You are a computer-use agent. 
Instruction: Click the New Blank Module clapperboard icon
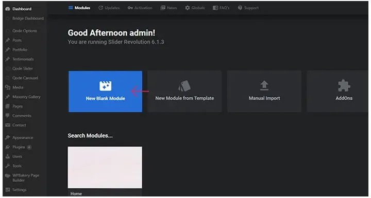[105, 86]
